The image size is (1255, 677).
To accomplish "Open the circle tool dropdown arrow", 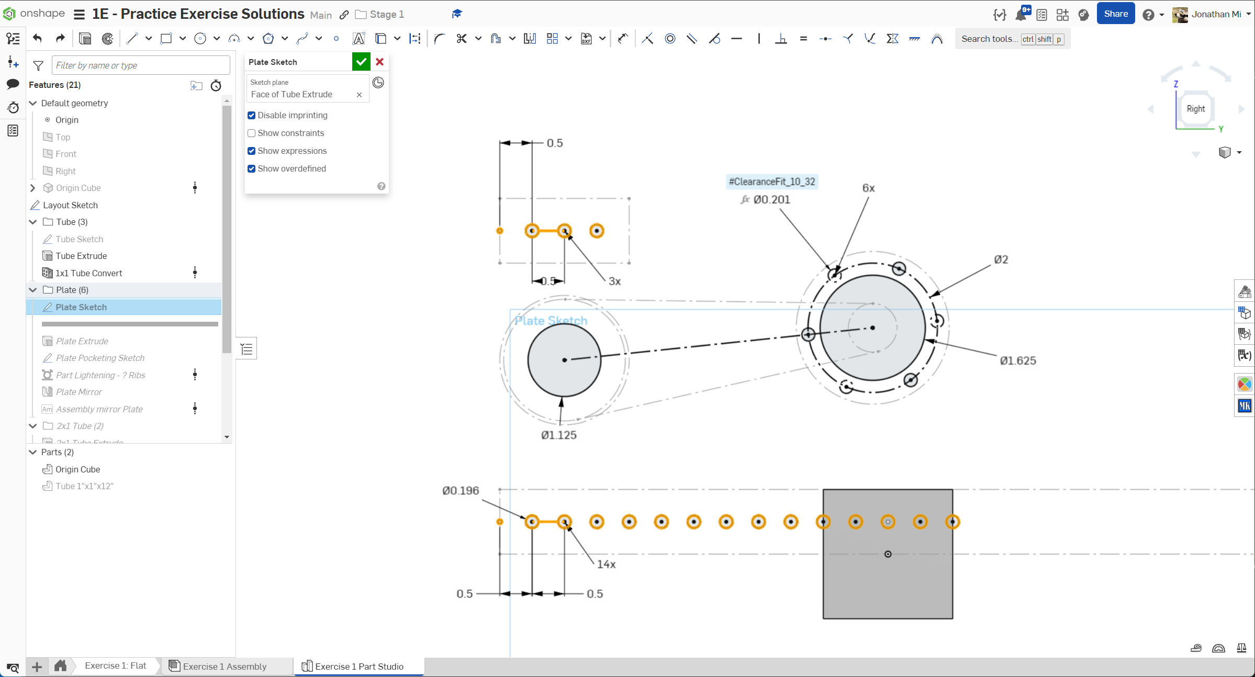I will (x=217, y=38).
